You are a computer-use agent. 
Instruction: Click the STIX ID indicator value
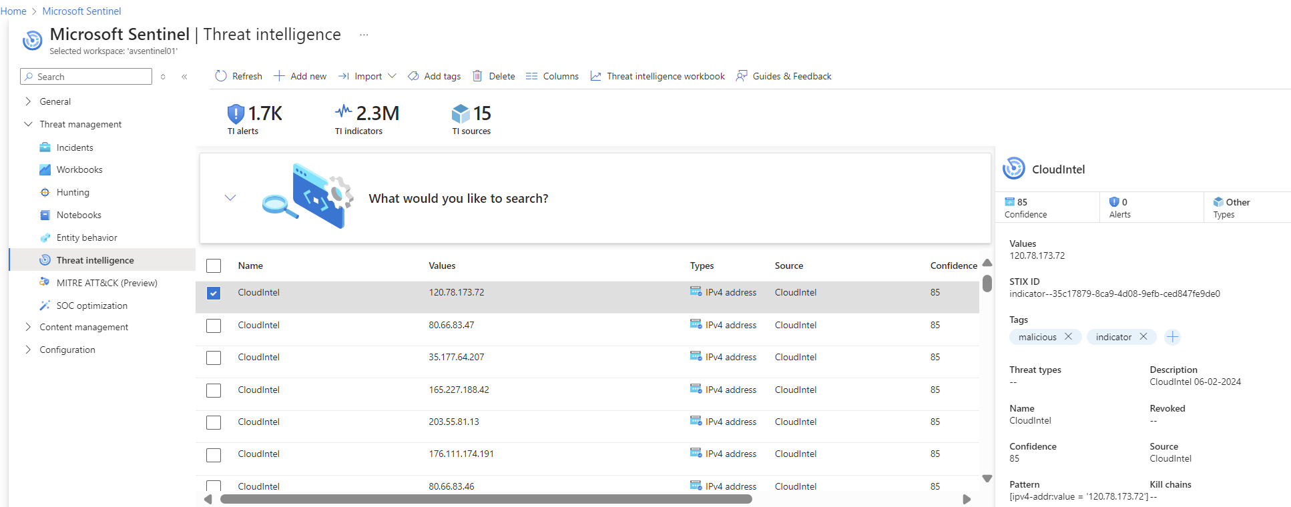coord(1115,294)
